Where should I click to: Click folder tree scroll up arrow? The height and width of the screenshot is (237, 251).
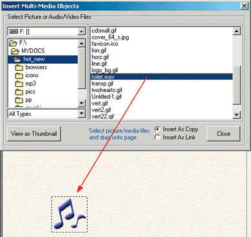(x=82, y=43)
